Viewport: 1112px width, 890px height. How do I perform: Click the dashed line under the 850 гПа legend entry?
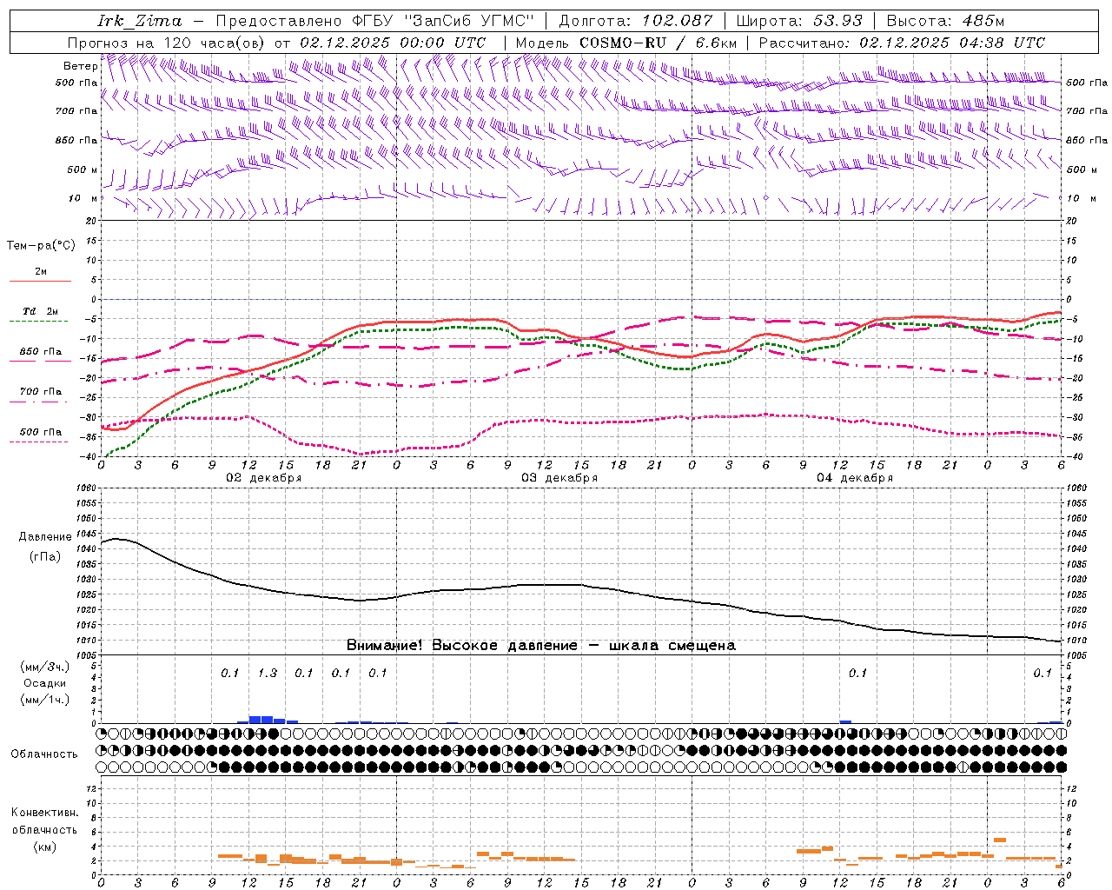40,361
